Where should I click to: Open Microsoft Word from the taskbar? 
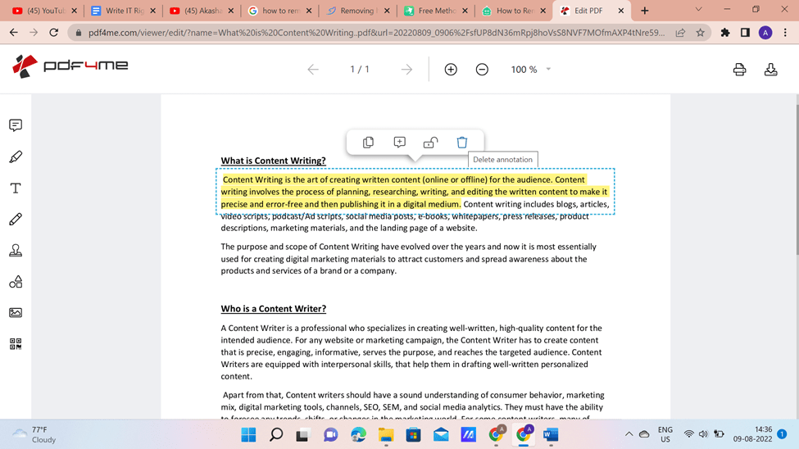(x=551, y=435)
